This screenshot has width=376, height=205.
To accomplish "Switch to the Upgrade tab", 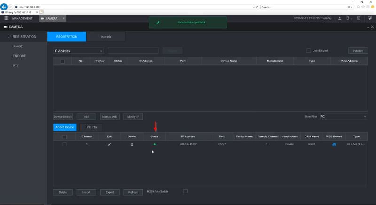I will coord(106,37).
